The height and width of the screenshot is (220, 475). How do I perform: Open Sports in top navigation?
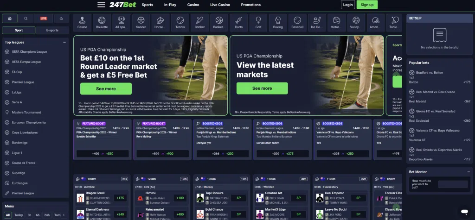pyautogui.click(x=148, y=5)
